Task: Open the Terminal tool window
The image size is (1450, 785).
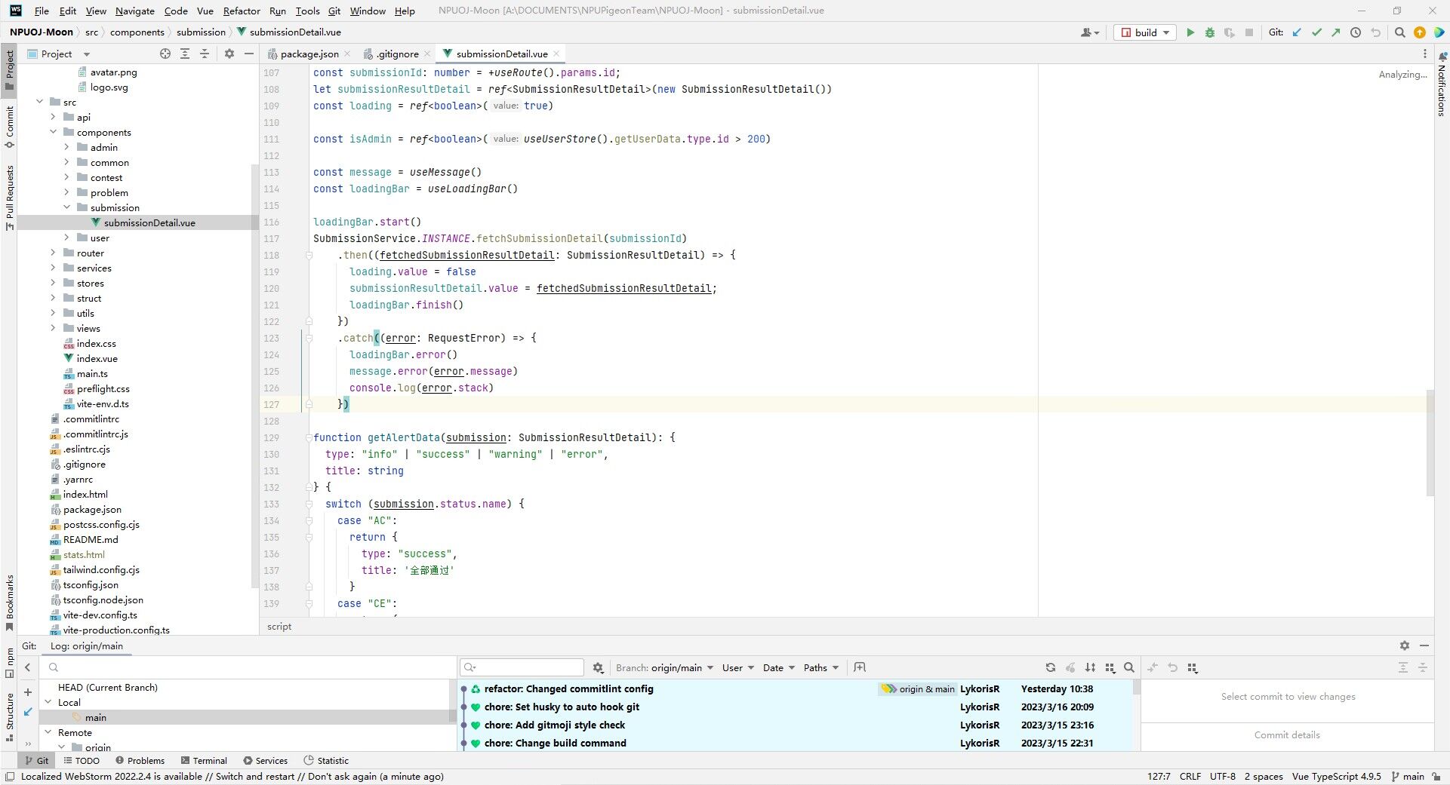Action: point(203,760)
